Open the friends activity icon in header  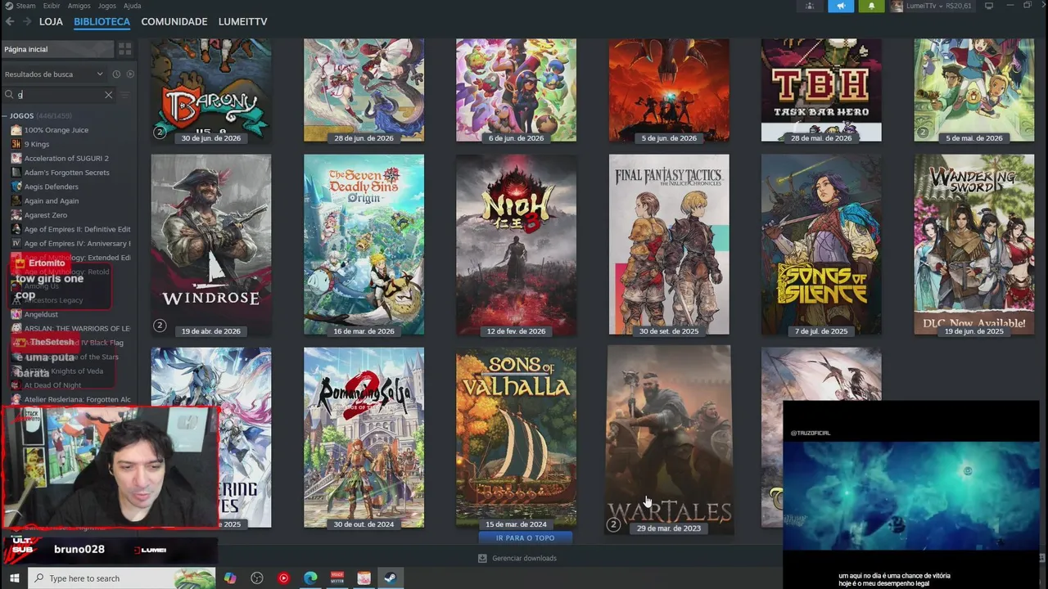click(810, 6)
